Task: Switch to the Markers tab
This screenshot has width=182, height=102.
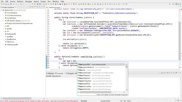Action: (50, 73)
